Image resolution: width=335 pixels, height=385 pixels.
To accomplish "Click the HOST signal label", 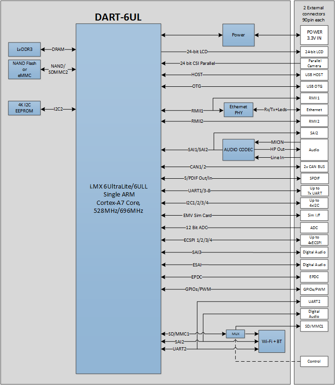I will 197,74.
